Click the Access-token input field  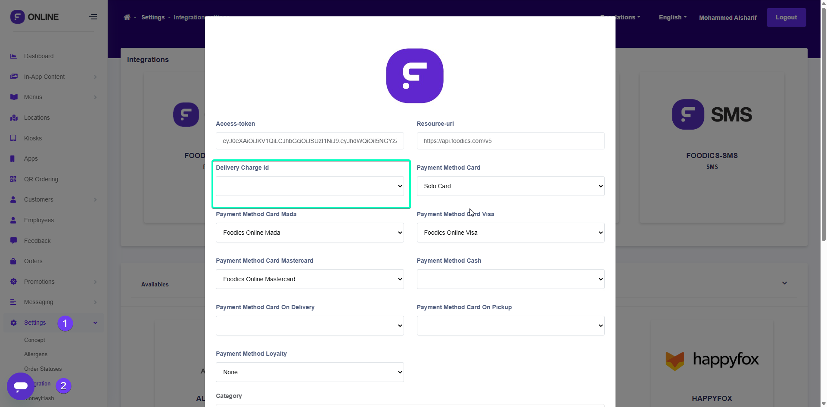(x=310, y=141)
